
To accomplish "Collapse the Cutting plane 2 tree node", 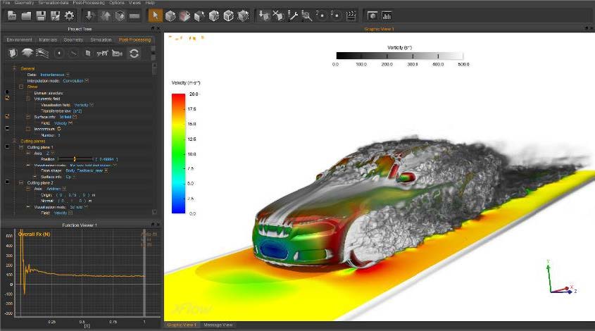I will coord(21,182).
